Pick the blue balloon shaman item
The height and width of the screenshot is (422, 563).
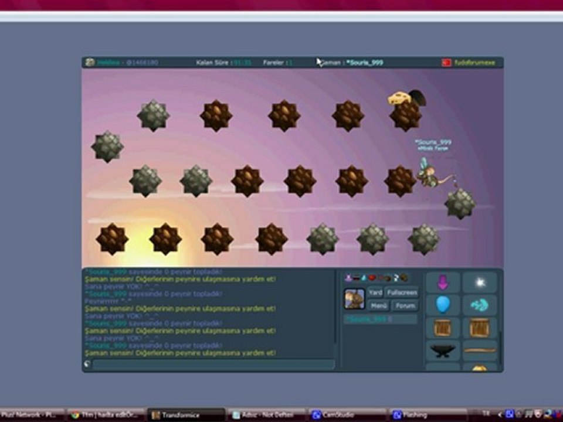[x=443, y=304]
